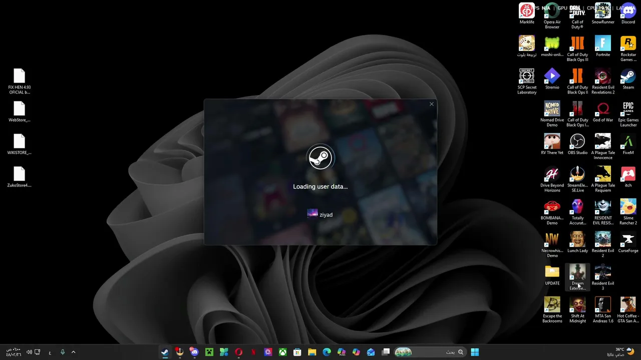The width and height of the screenshot is (641, 360).
Task: Select the God of War desktop icon
Action: [603, 111]
